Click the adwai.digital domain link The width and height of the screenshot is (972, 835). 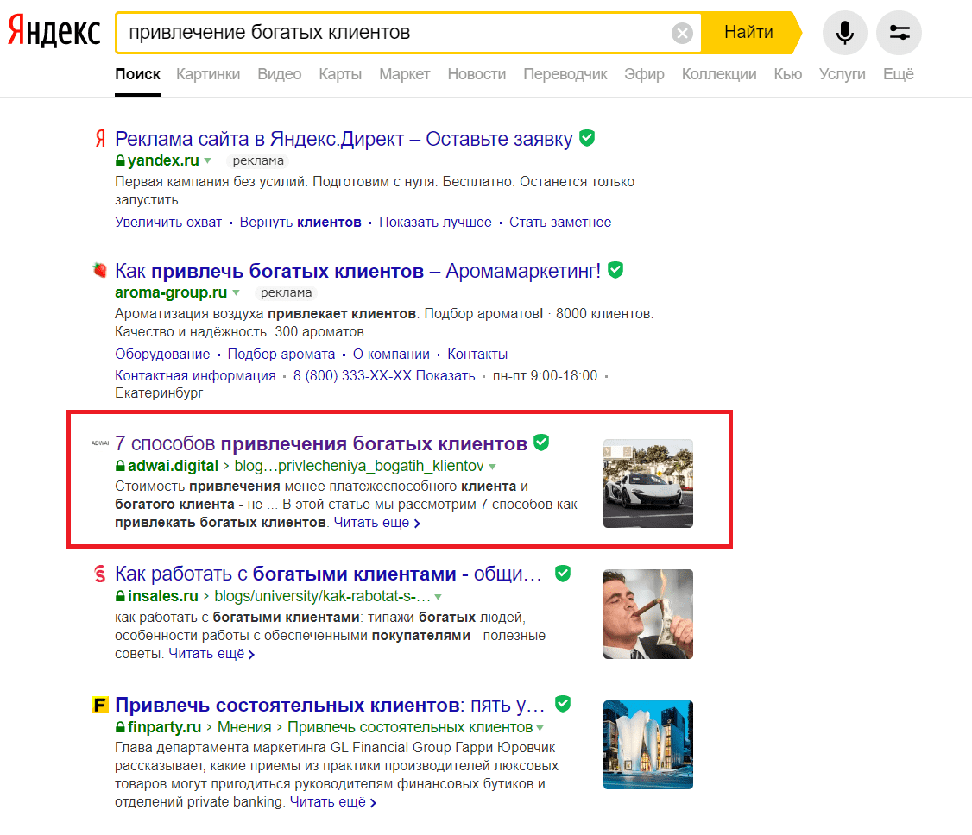pos(173,466)
